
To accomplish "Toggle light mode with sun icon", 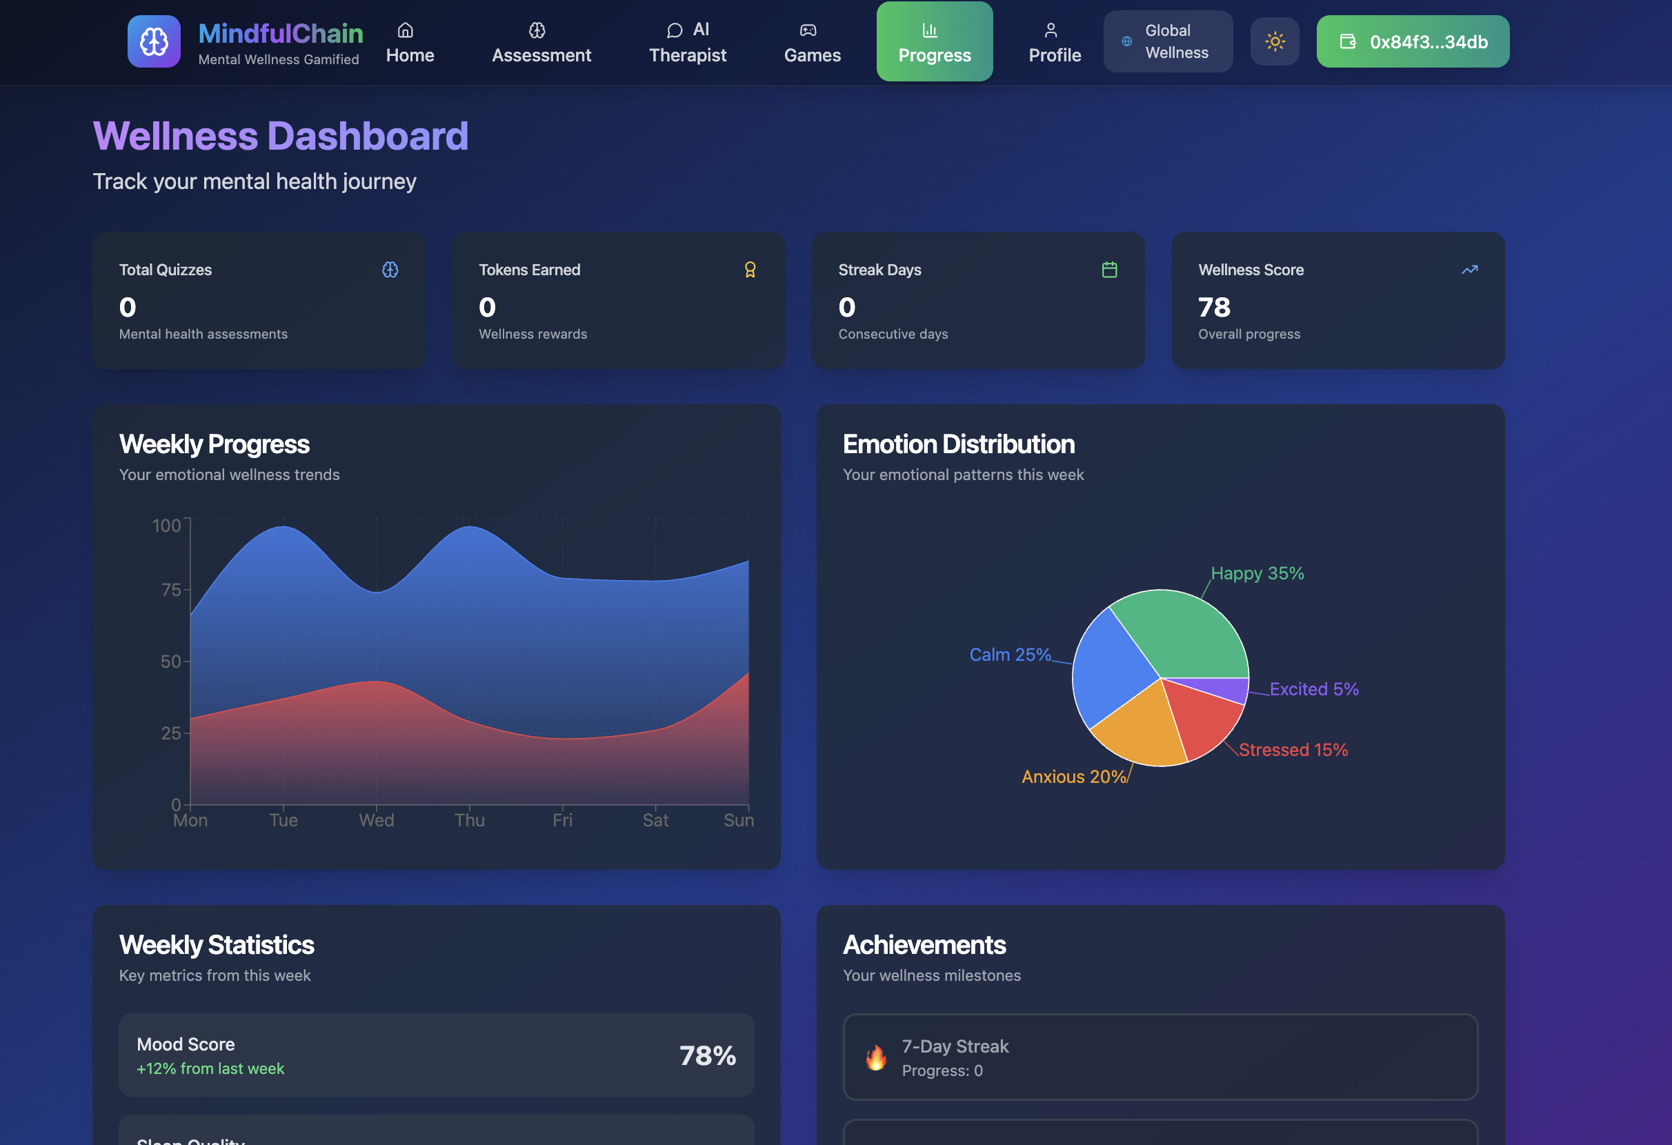I will coord(1274,41).
